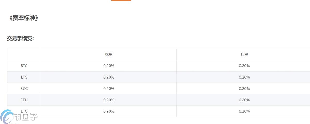The height and width of the screenshot is (124, 310).
Task: Click the LTC 吃单 fee value
Action: click(x=109, y=77)
